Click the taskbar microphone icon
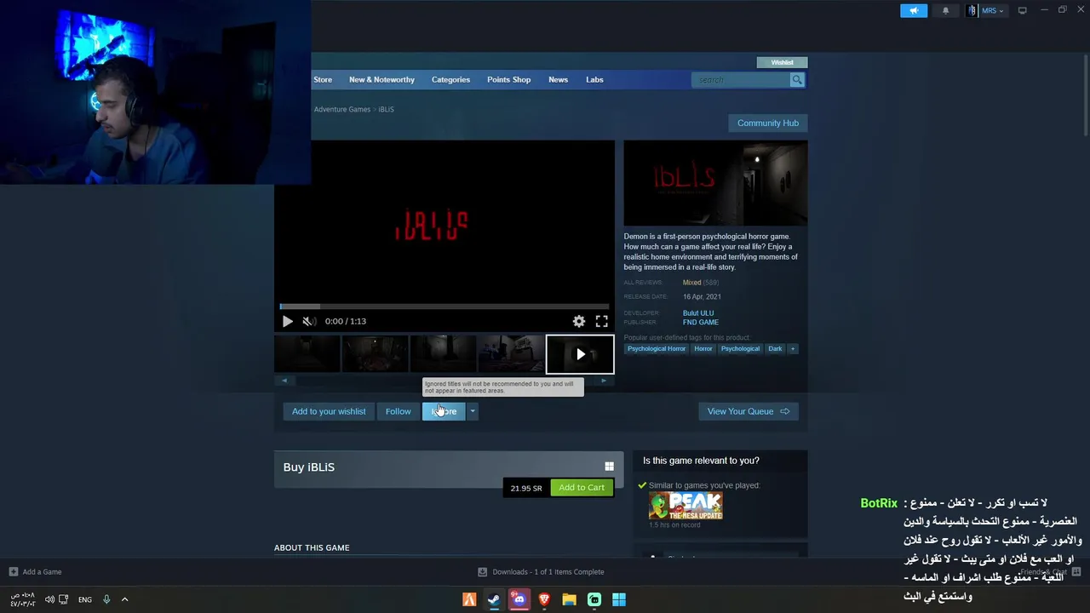Image resolution: width=1090 pixels, height=613 pixels. click(106, 599)
